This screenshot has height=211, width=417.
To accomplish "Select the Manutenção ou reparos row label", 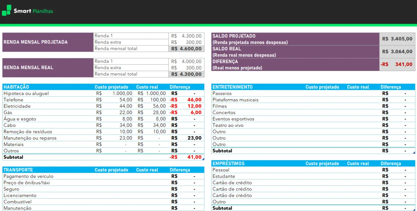I will [30, 138].
